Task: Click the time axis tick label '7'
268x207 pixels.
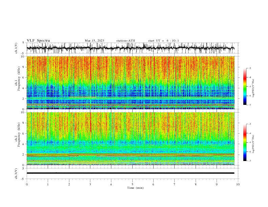Action: 175,184
